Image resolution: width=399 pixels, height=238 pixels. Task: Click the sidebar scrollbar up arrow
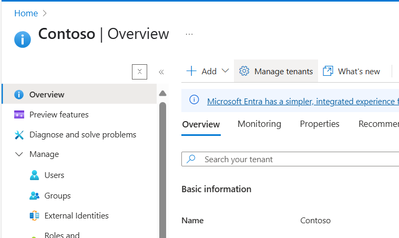point(162,93)
